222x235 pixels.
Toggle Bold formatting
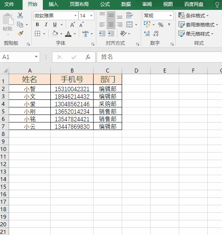coord(38,25)
